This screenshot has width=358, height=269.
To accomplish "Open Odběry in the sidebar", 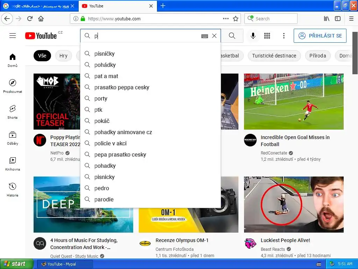I will point(13,138).
